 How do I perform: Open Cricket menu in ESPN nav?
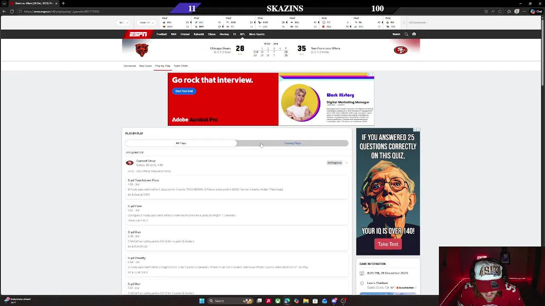coord(185,34)
